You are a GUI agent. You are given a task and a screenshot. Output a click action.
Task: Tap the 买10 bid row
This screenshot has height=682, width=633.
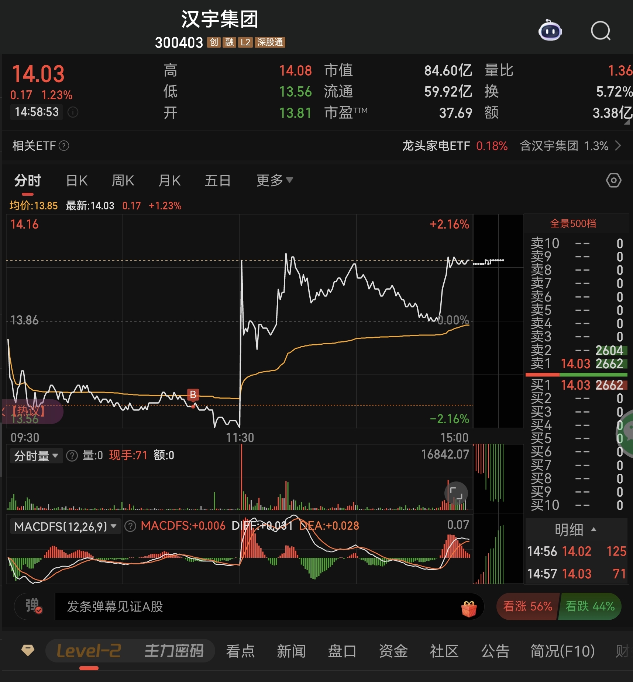click(577, 505)
